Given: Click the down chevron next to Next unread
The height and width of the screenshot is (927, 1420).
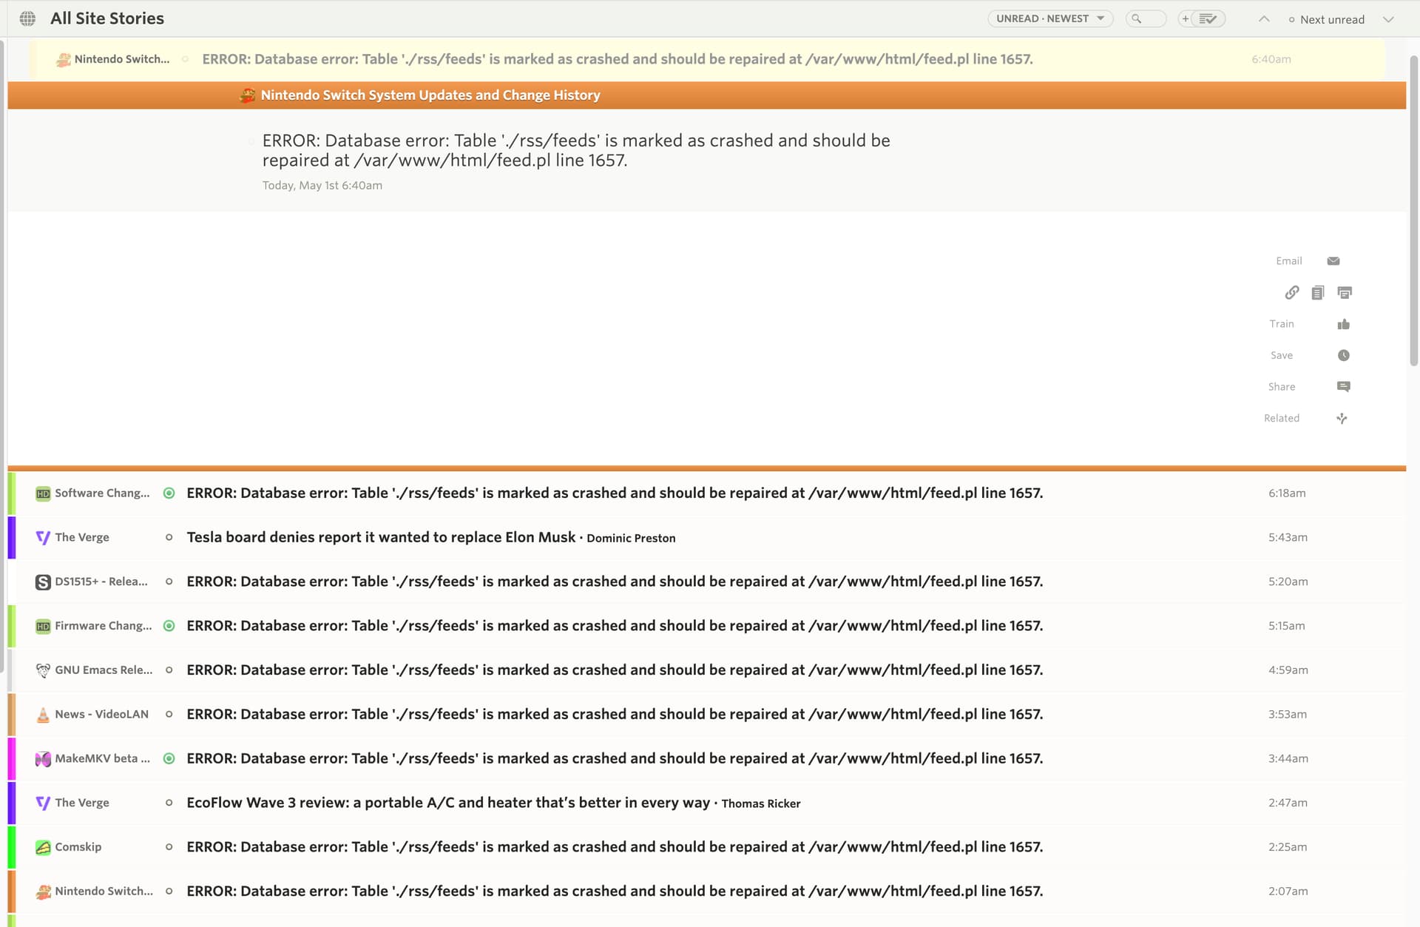Looking at the screenshot, I should (1388, 19).
